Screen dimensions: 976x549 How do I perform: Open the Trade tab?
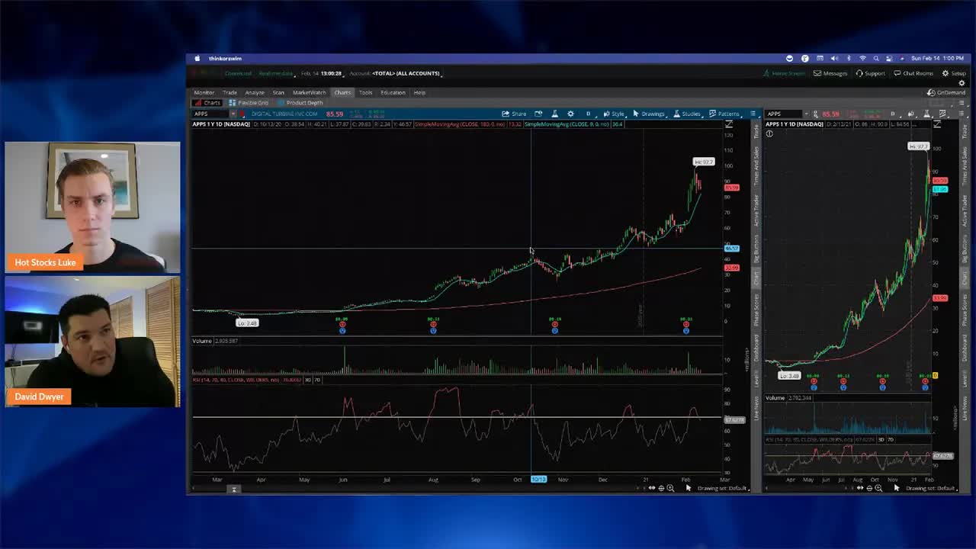[230, 92]
